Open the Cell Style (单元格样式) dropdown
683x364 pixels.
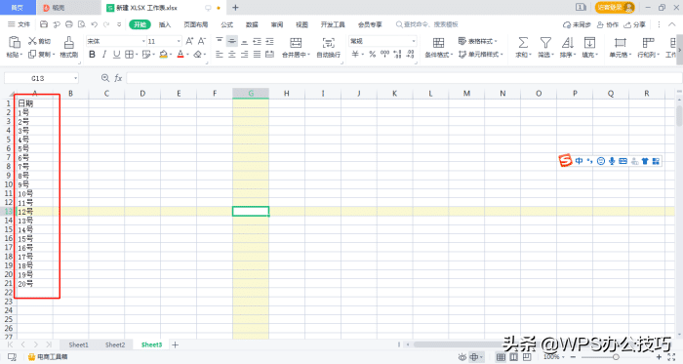point(481,55)
